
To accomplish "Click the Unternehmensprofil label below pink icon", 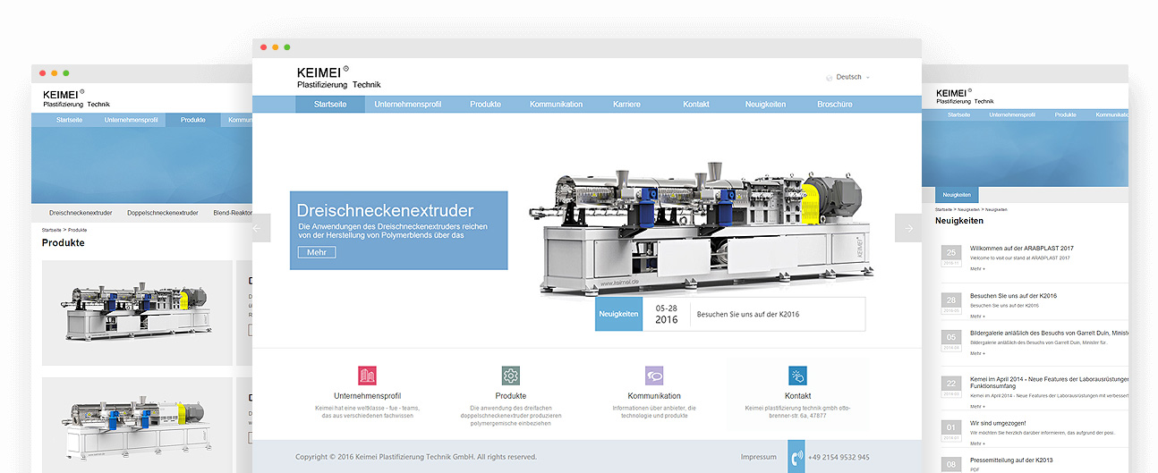I will pyautogui.click(x=367, y=396).
